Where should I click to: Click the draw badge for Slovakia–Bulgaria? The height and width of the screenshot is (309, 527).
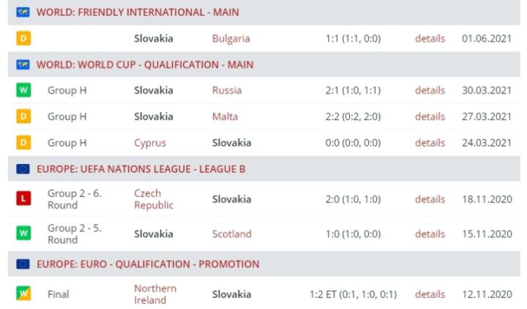pyautogui.click(x=23, y=38)
